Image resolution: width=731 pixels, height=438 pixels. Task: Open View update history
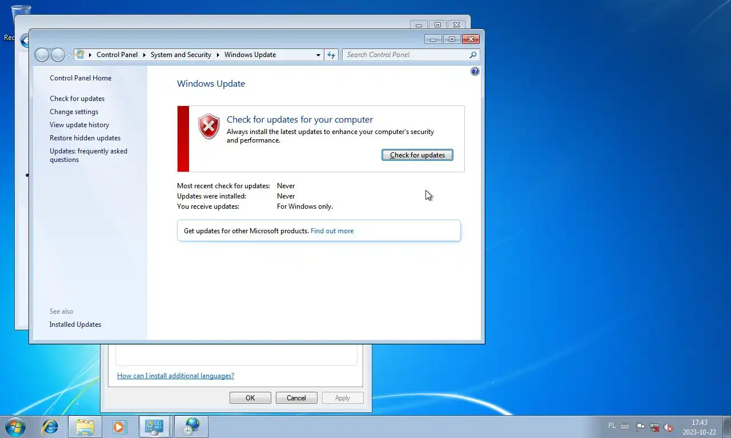[79, 125]
